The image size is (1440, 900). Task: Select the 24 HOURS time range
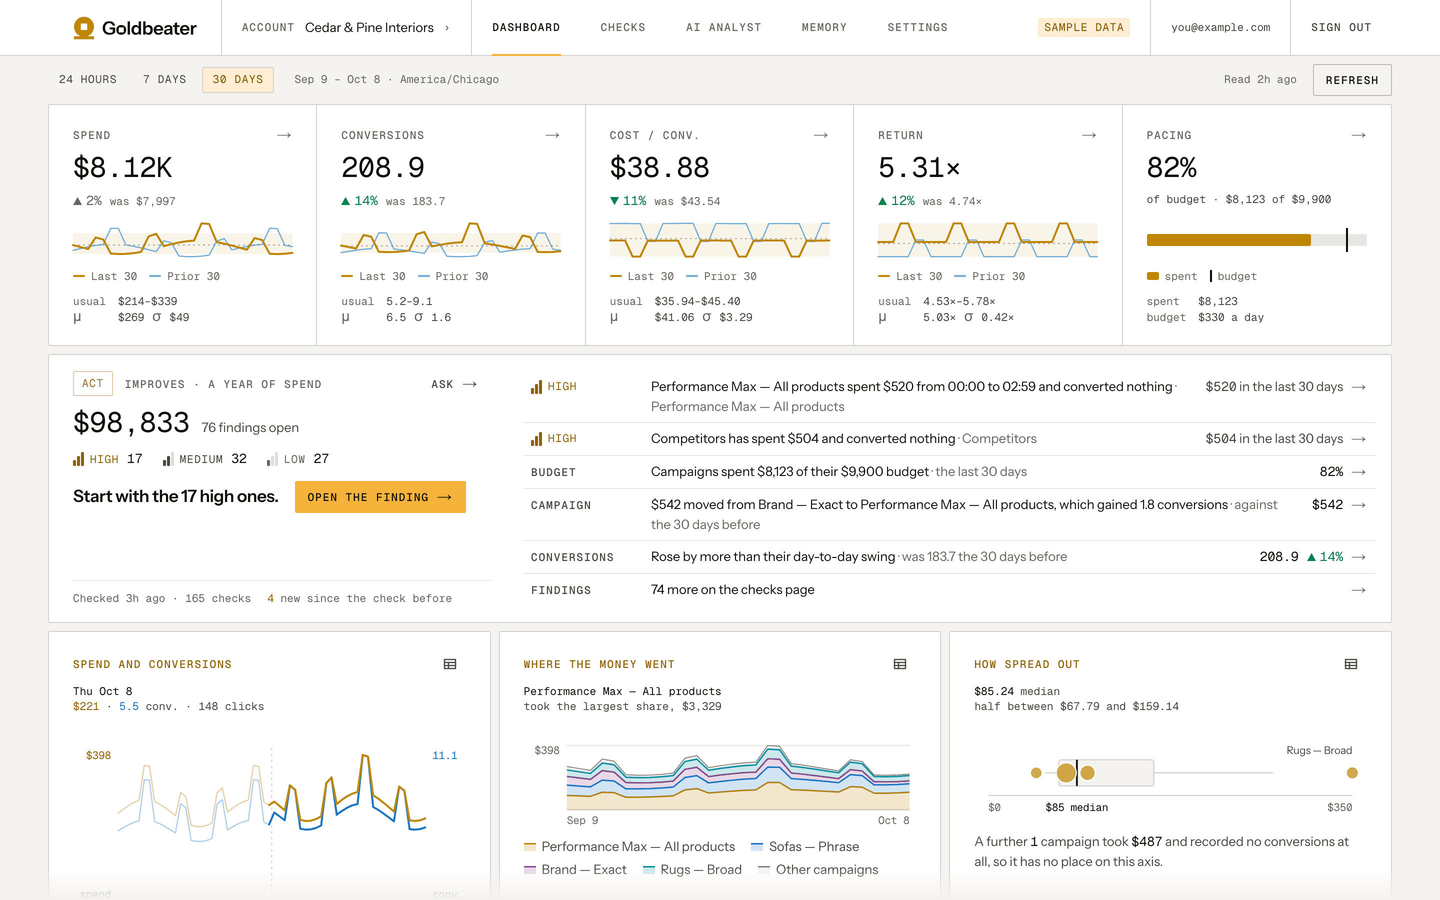88,80
